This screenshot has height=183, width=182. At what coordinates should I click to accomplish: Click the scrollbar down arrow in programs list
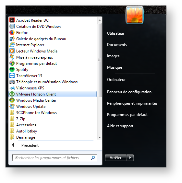tap(100, 137)
